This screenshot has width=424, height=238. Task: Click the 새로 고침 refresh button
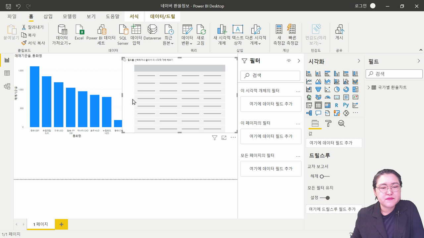pos(200,35)
